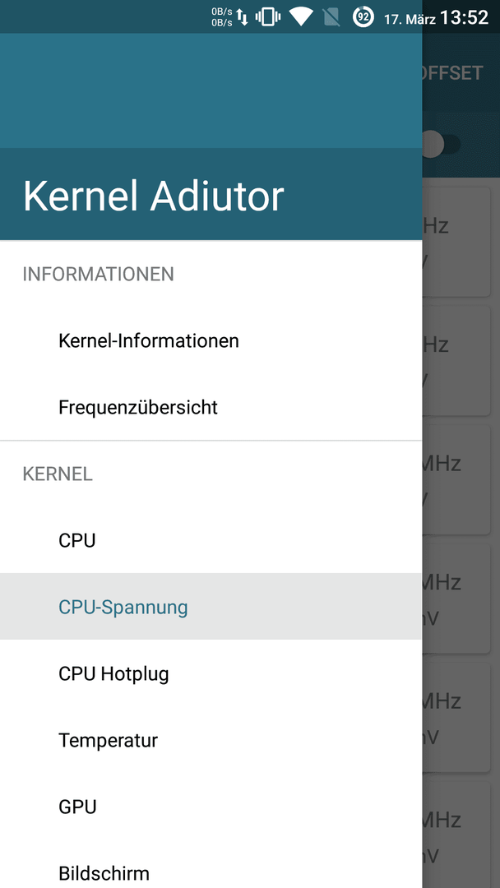The image size is (500, 888).
Task: Choose Bildschirm in the drawer
Action: pyautogui.click(x=104, y=872)
